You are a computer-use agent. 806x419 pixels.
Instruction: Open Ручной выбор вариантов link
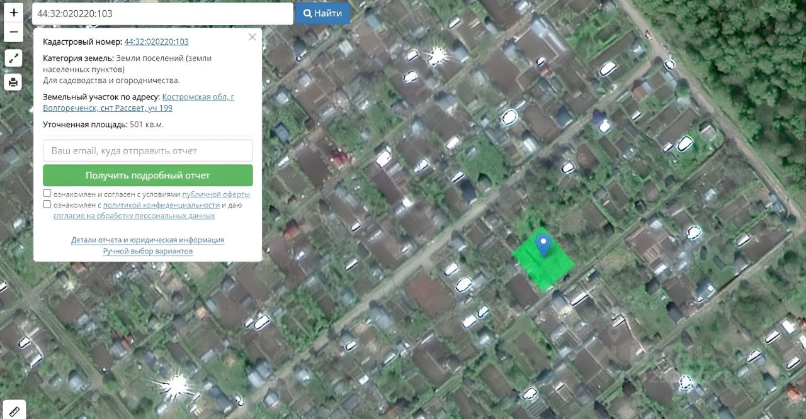click(x=148, y=251)
